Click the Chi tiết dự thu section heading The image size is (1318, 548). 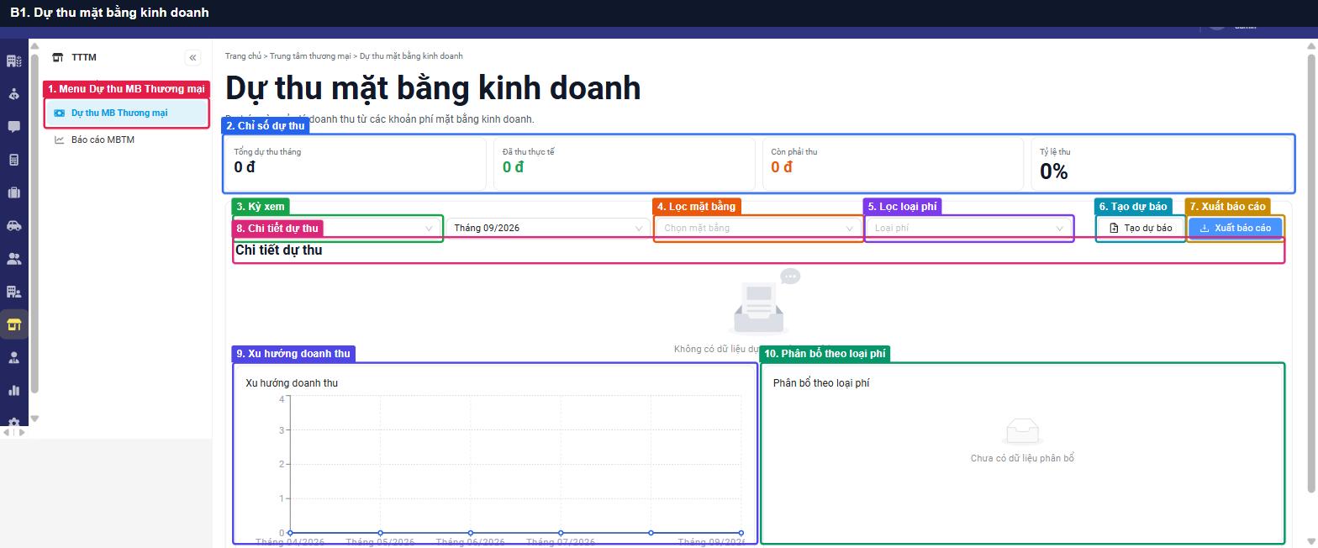(x=278, y=250)
